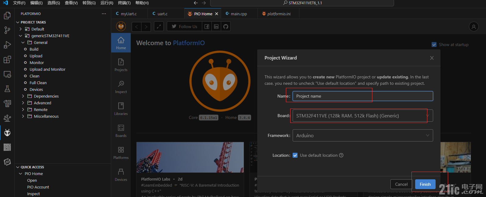The height and width of the screenshot is (197, 486).
Task: Uncheck Use default location checkbox
Action: [295, 155]
